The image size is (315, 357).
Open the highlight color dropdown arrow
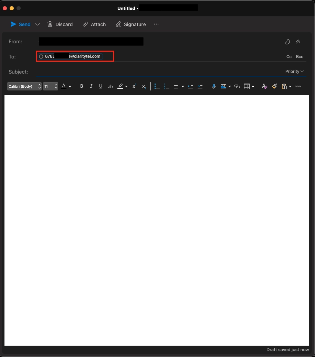[126, 87]
